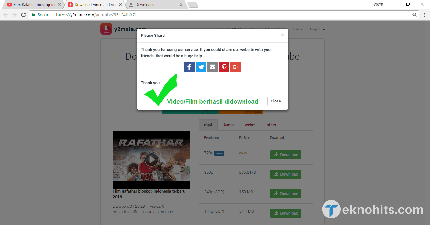Click the Close button in dialog
The image size is (430, 225).
tap(276, 101)
